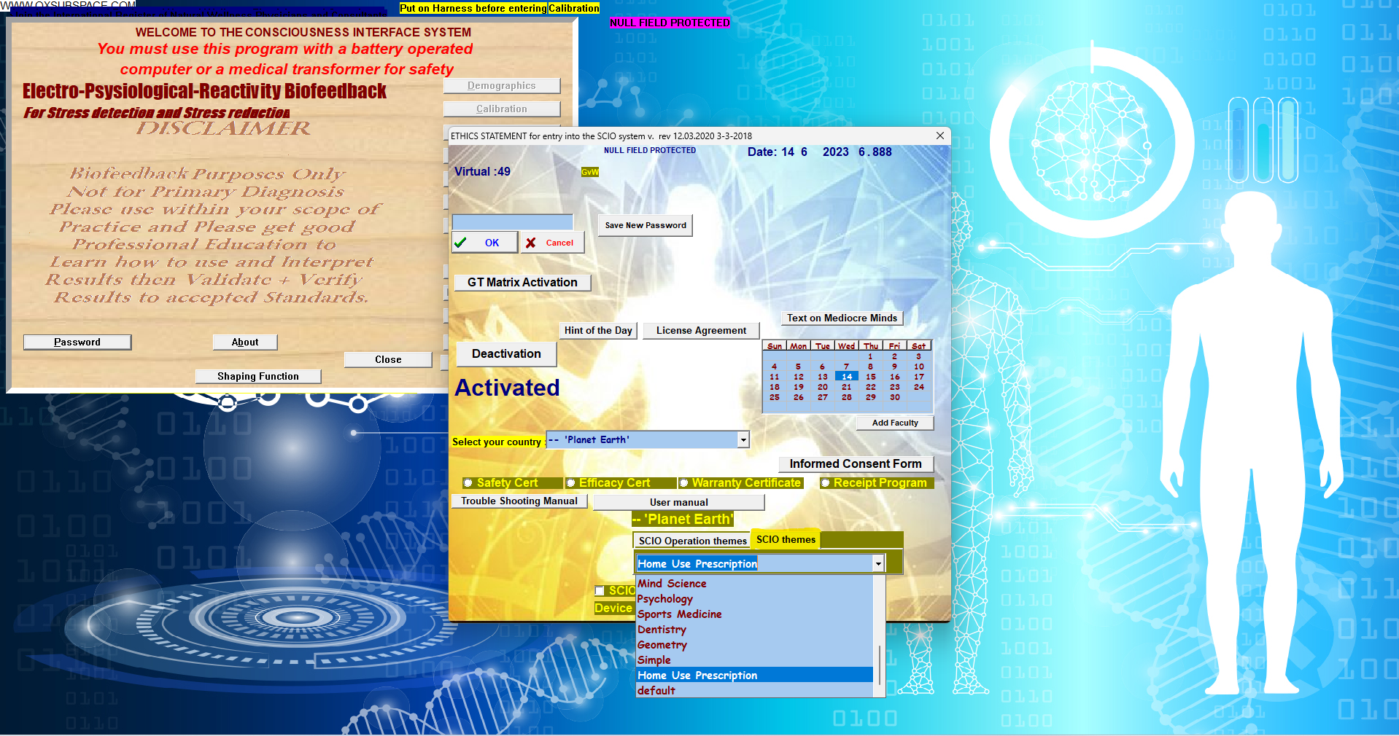
Task: Click the blue password input field
Action: coord(512,222)
